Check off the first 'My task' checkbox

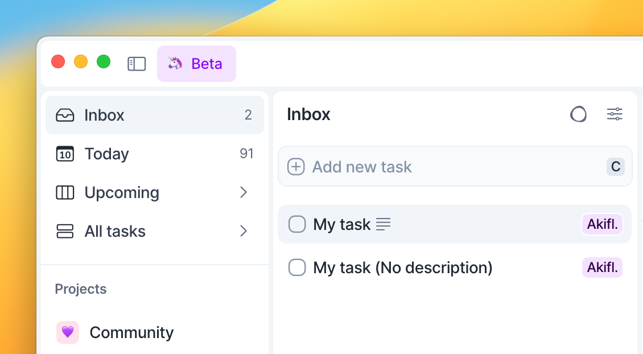tap(297, 224)
